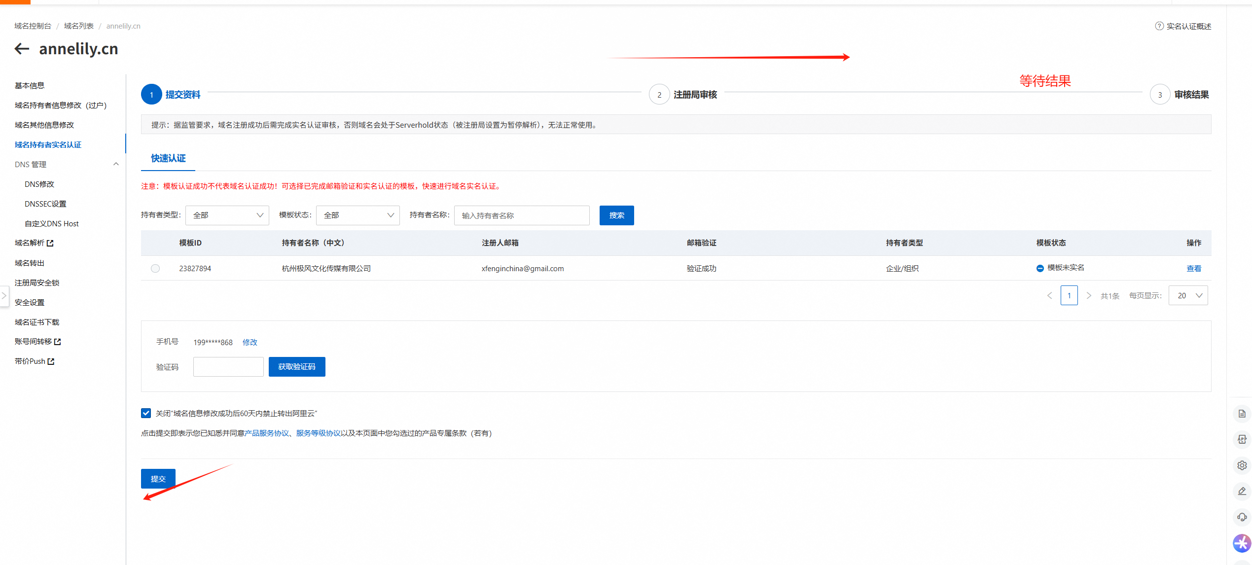Switch to the 快速认证 tab
Viewport: 1252px width, 565px height.
(168, 158)
